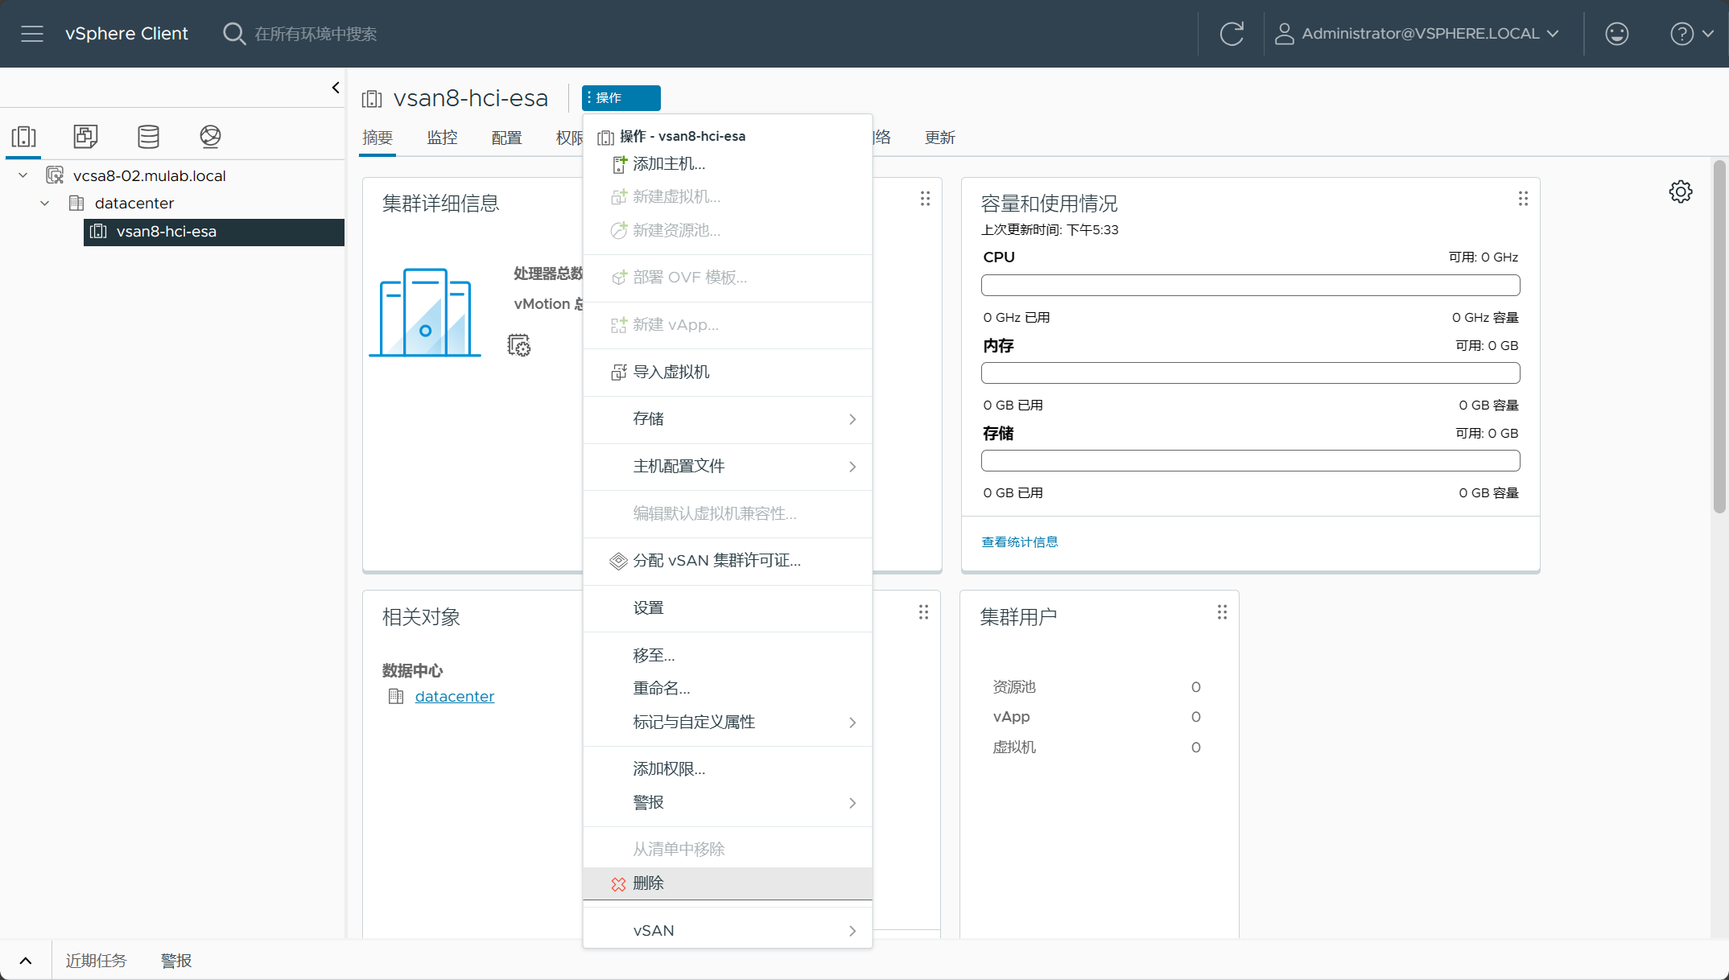Image resolution: width=1729 pixels, height=980 pixels.
Task: Click drag handle on 集群详细信息 card
Action: (x=925, y=199)
